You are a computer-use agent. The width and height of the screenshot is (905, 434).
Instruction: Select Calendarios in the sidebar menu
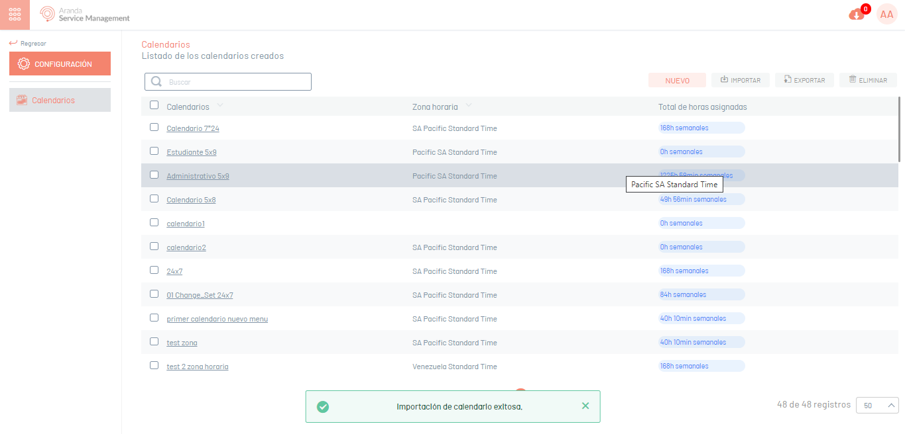(60, 101)
